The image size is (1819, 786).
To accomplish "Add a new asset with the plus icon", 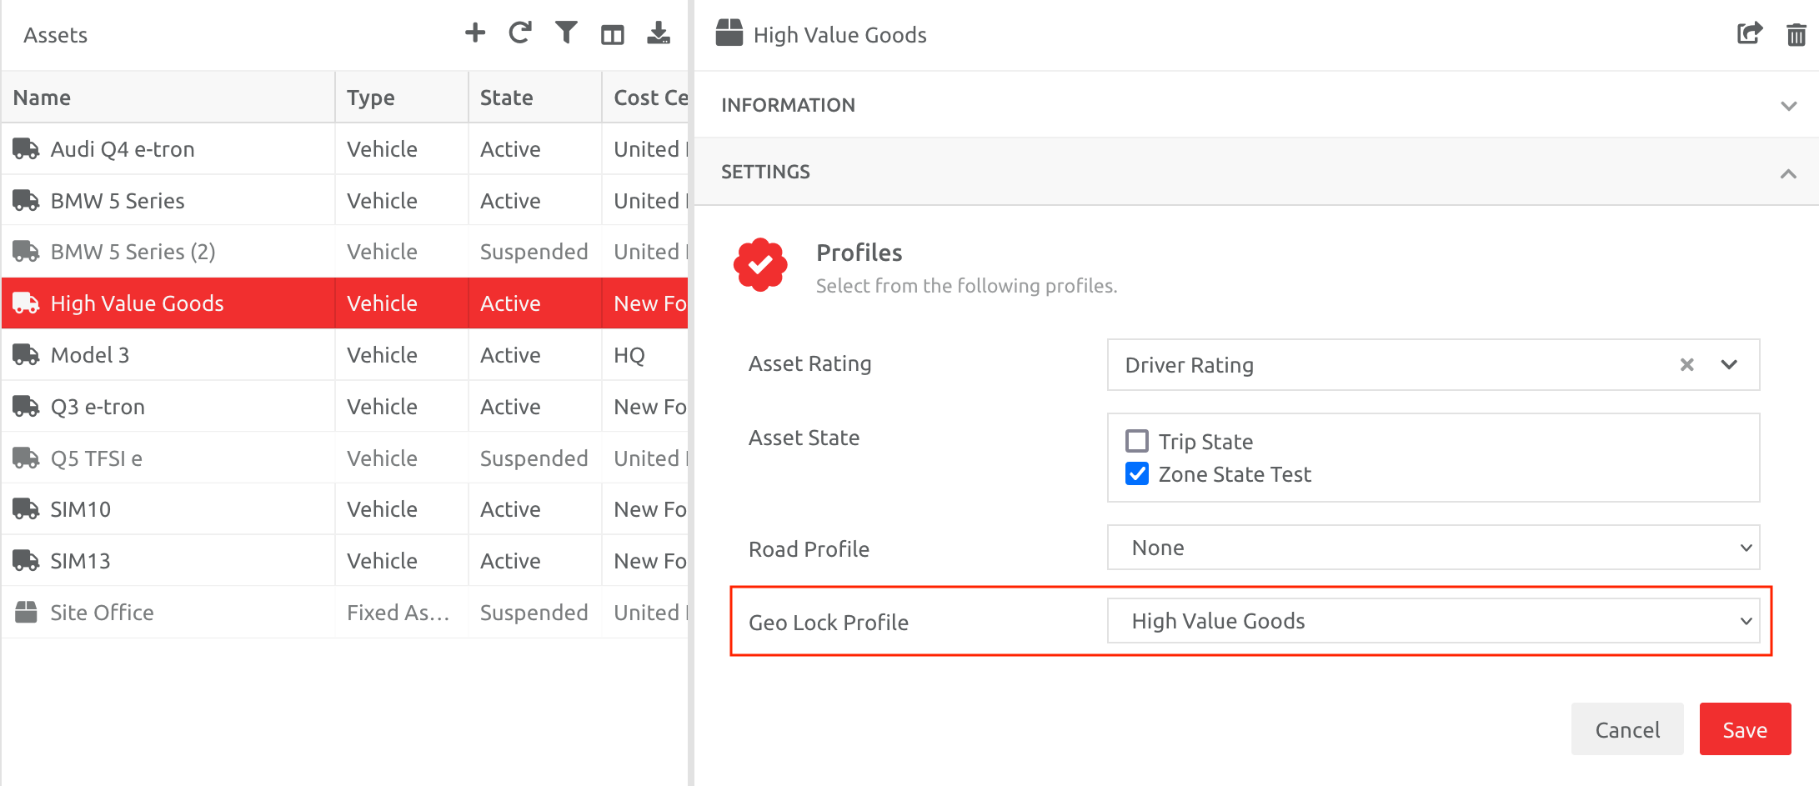I will point(474,33).
